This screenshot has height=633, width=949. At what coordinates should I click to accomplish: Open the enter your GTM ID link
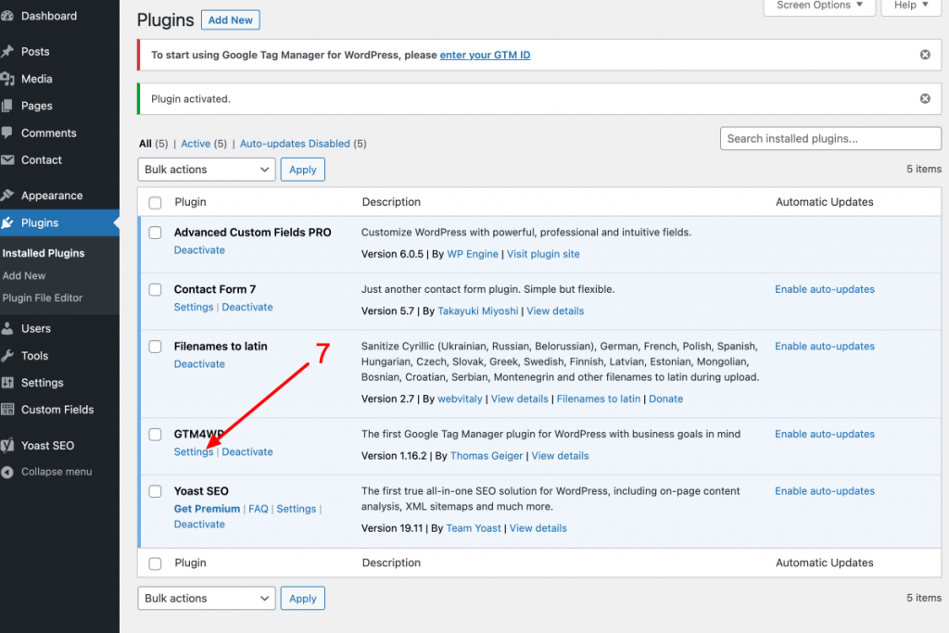tap(485, 55)
